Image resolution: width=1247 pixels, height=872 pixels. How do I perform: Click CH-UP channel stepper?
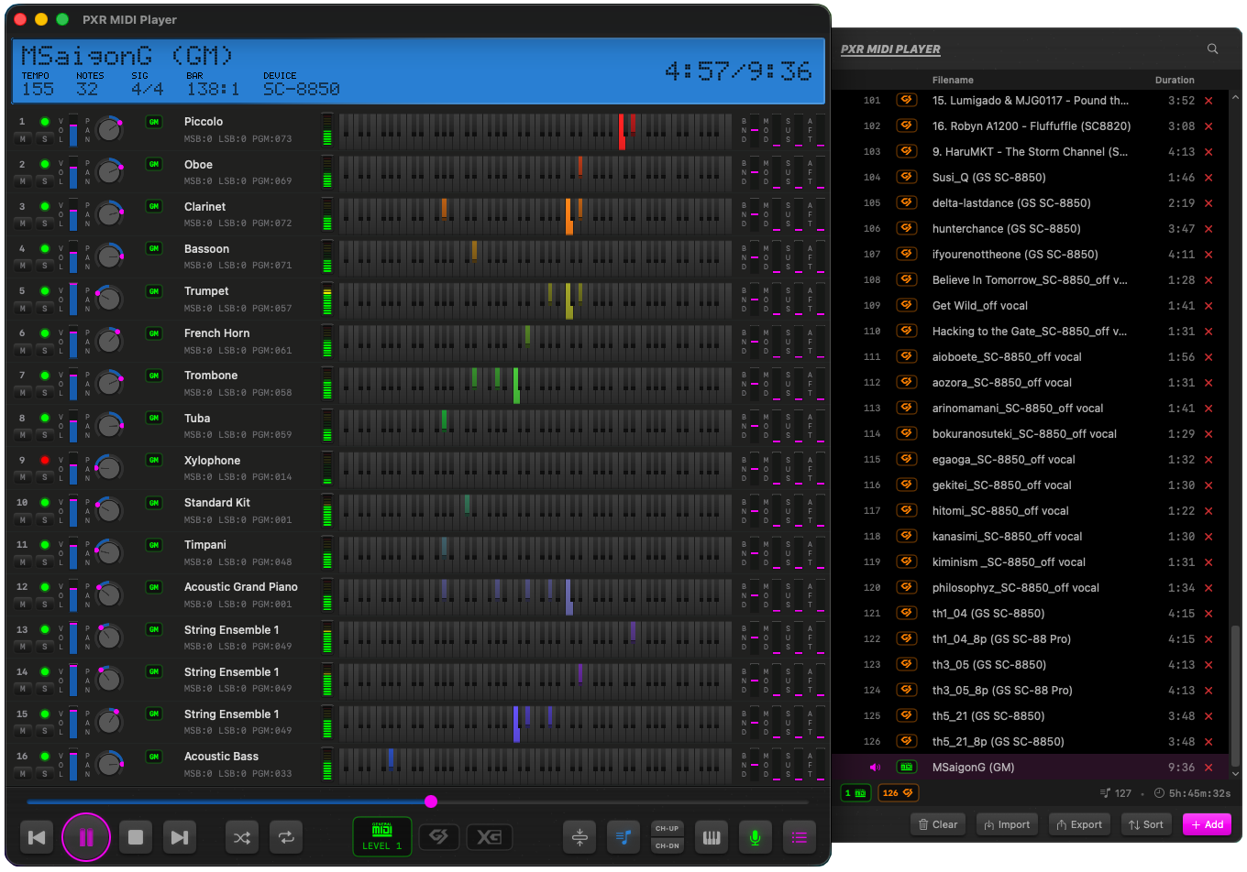667,828
